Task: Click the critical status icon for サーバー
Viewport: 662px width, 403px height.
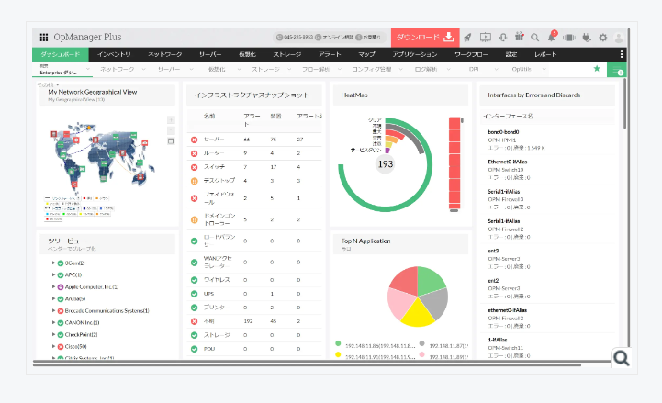Action: (x=195, y=140)
